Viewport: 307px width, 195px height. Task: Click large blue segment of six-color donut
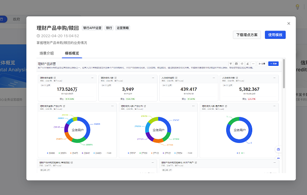pyautogui.click(x=88, y=128)
